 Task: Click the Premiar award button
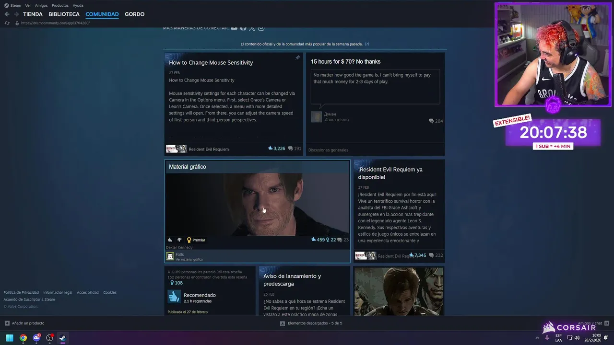coord(196,240)
